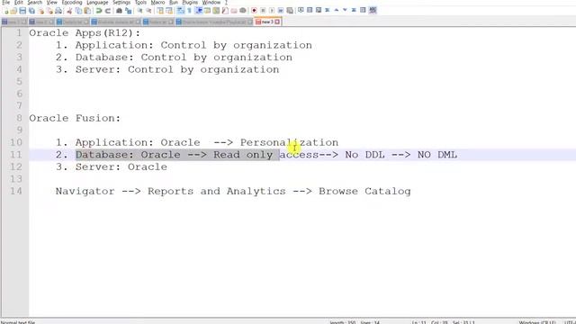Toggle synchronized horizontal scrolling icon

[x=169, y=11]
